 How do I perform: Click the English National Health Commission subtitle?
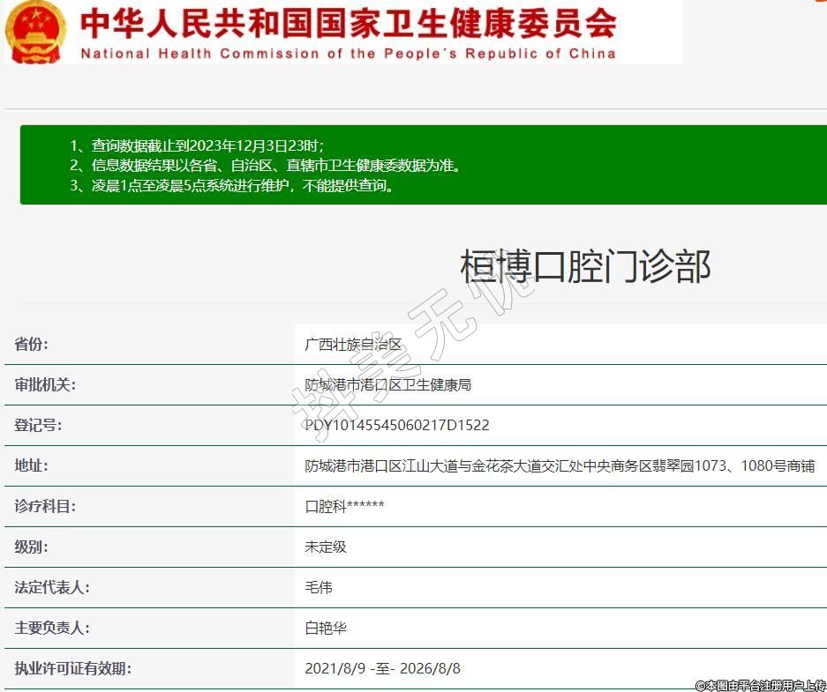[348, 54]
